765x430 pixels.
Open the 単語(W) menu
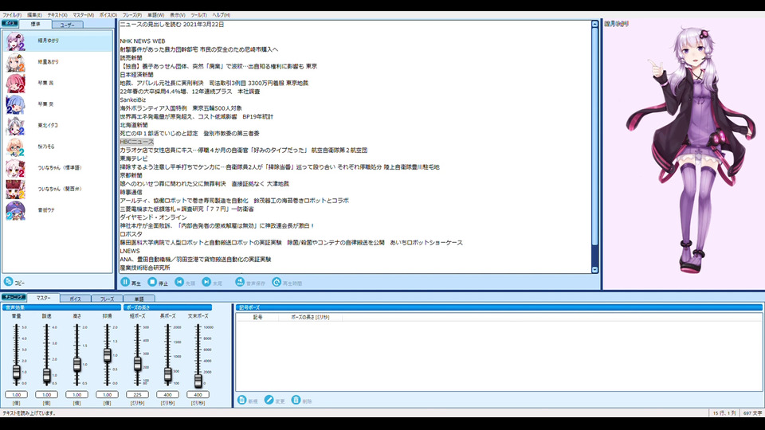click(x=155, y=15)
